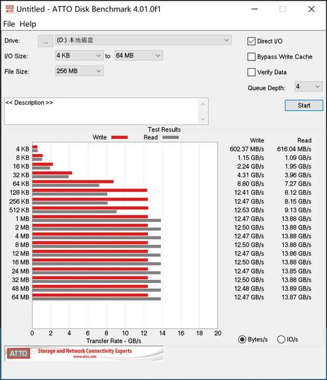Click the 512 KB row label
This screenshot has height=380, width=327.
pyautogui.click(x=19, y=210)
